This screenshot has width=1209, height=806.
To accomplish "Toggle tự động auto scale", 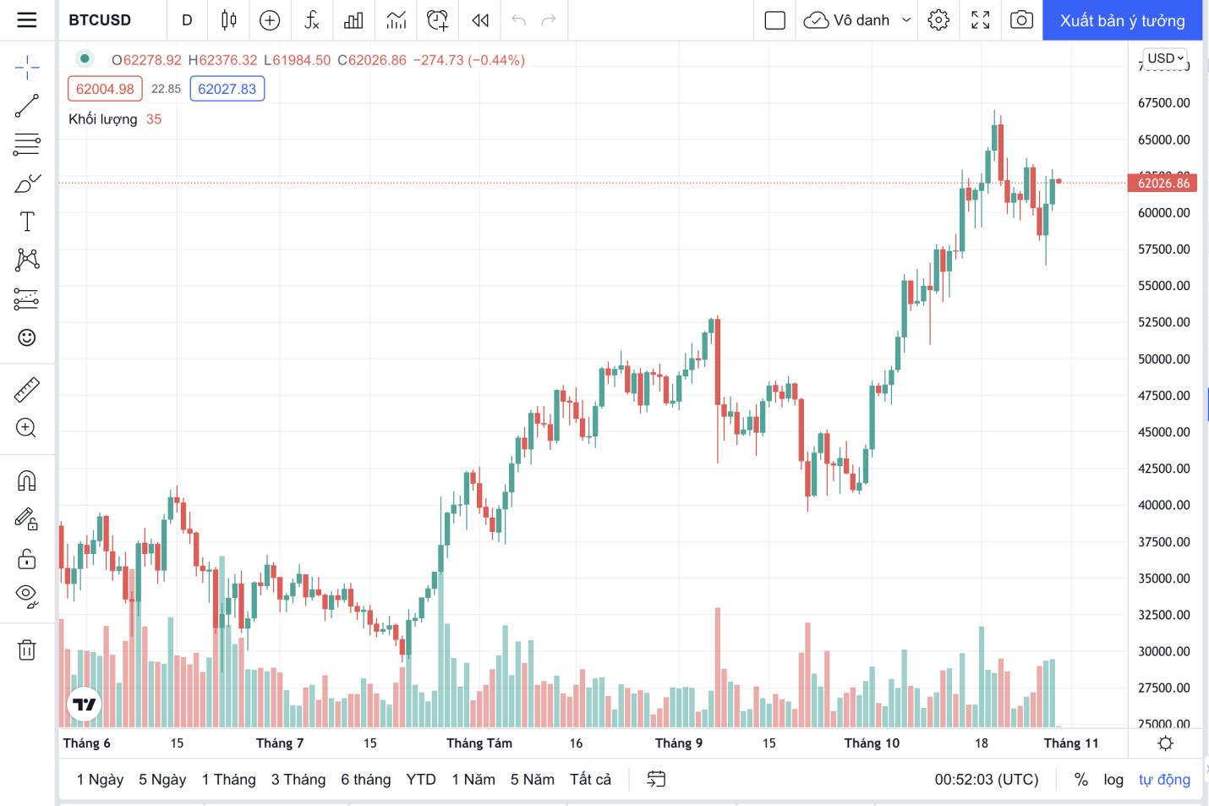I will point(1164,779).
